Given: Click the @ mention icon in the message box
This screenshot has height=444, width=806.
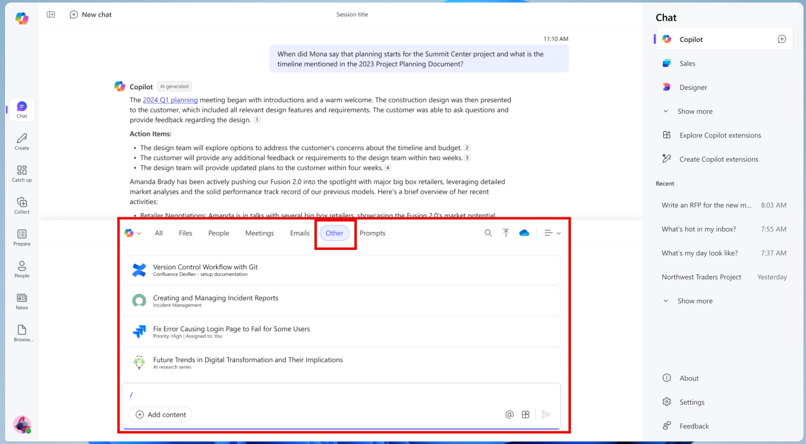Looking at the screenshot, I should 509,414.
